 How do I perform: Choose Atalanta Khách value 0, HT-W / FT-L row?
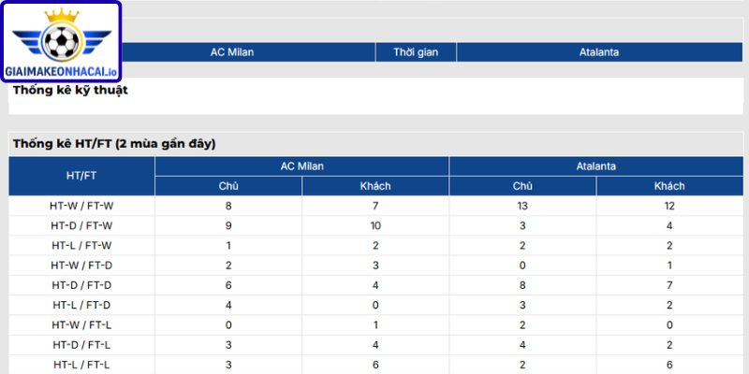point(669,325)
